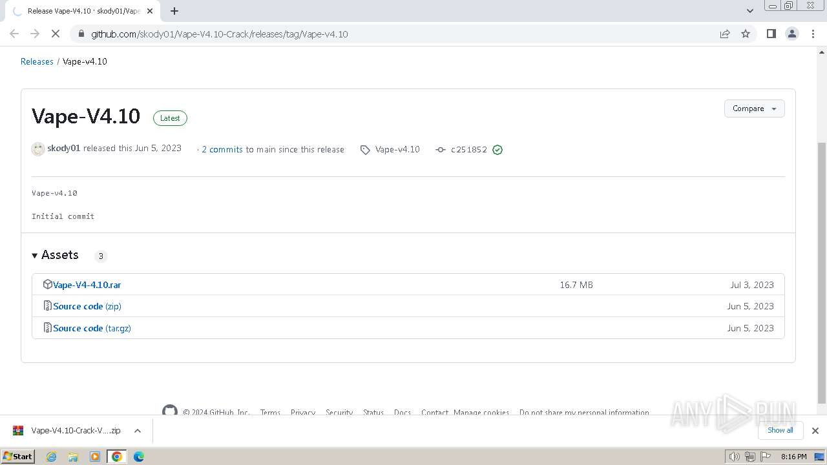This screenshot has height=465, width=827.
Task: Open the footer Docs link
Action: click(x=403, y=413)
